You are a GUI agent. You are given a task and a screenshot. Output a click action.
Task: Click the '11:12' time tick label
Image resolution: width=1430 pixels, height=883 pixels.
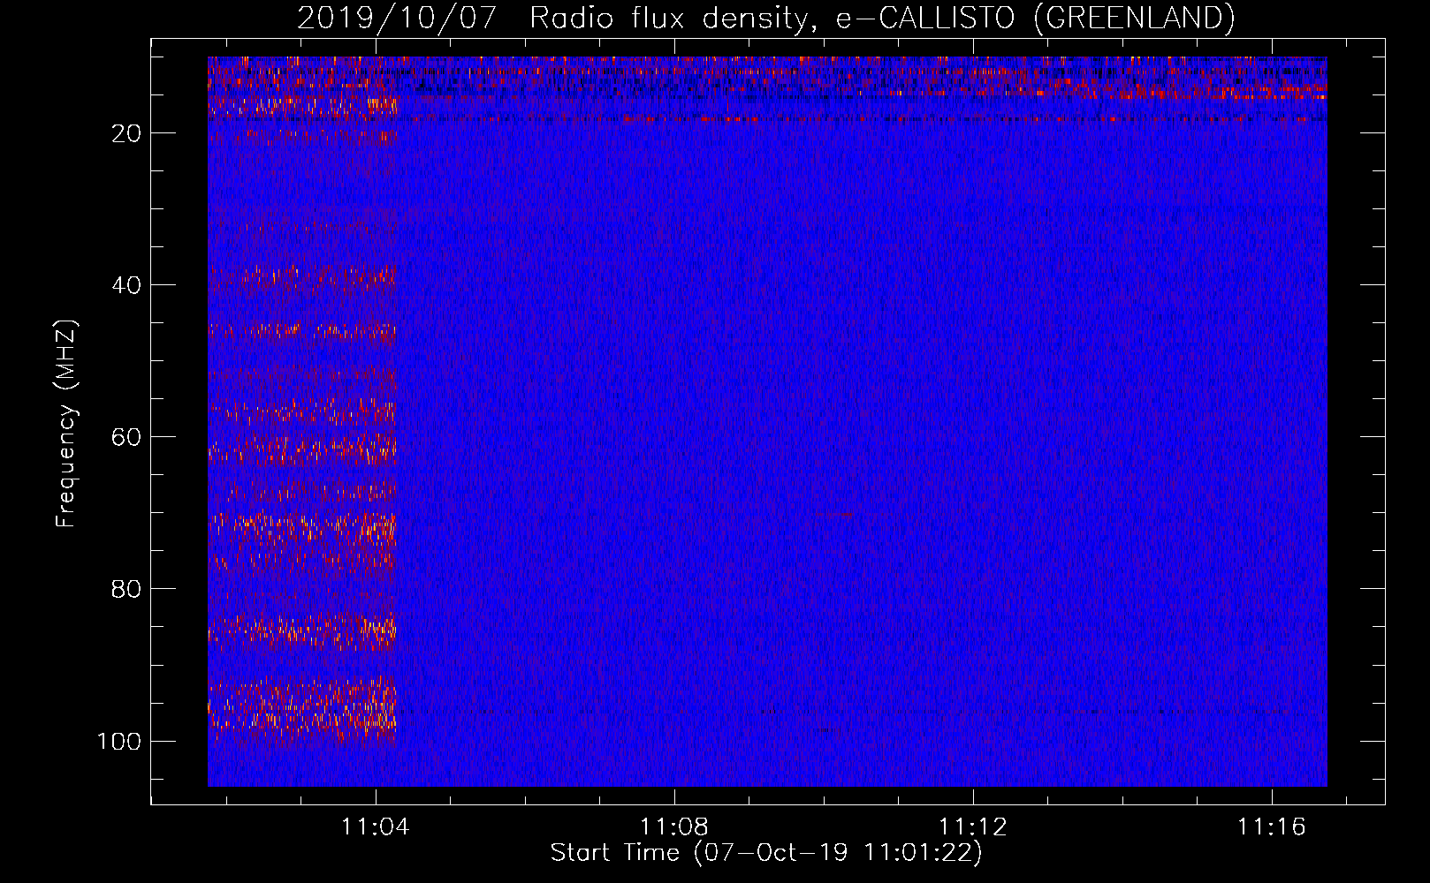tap(973, 826)
